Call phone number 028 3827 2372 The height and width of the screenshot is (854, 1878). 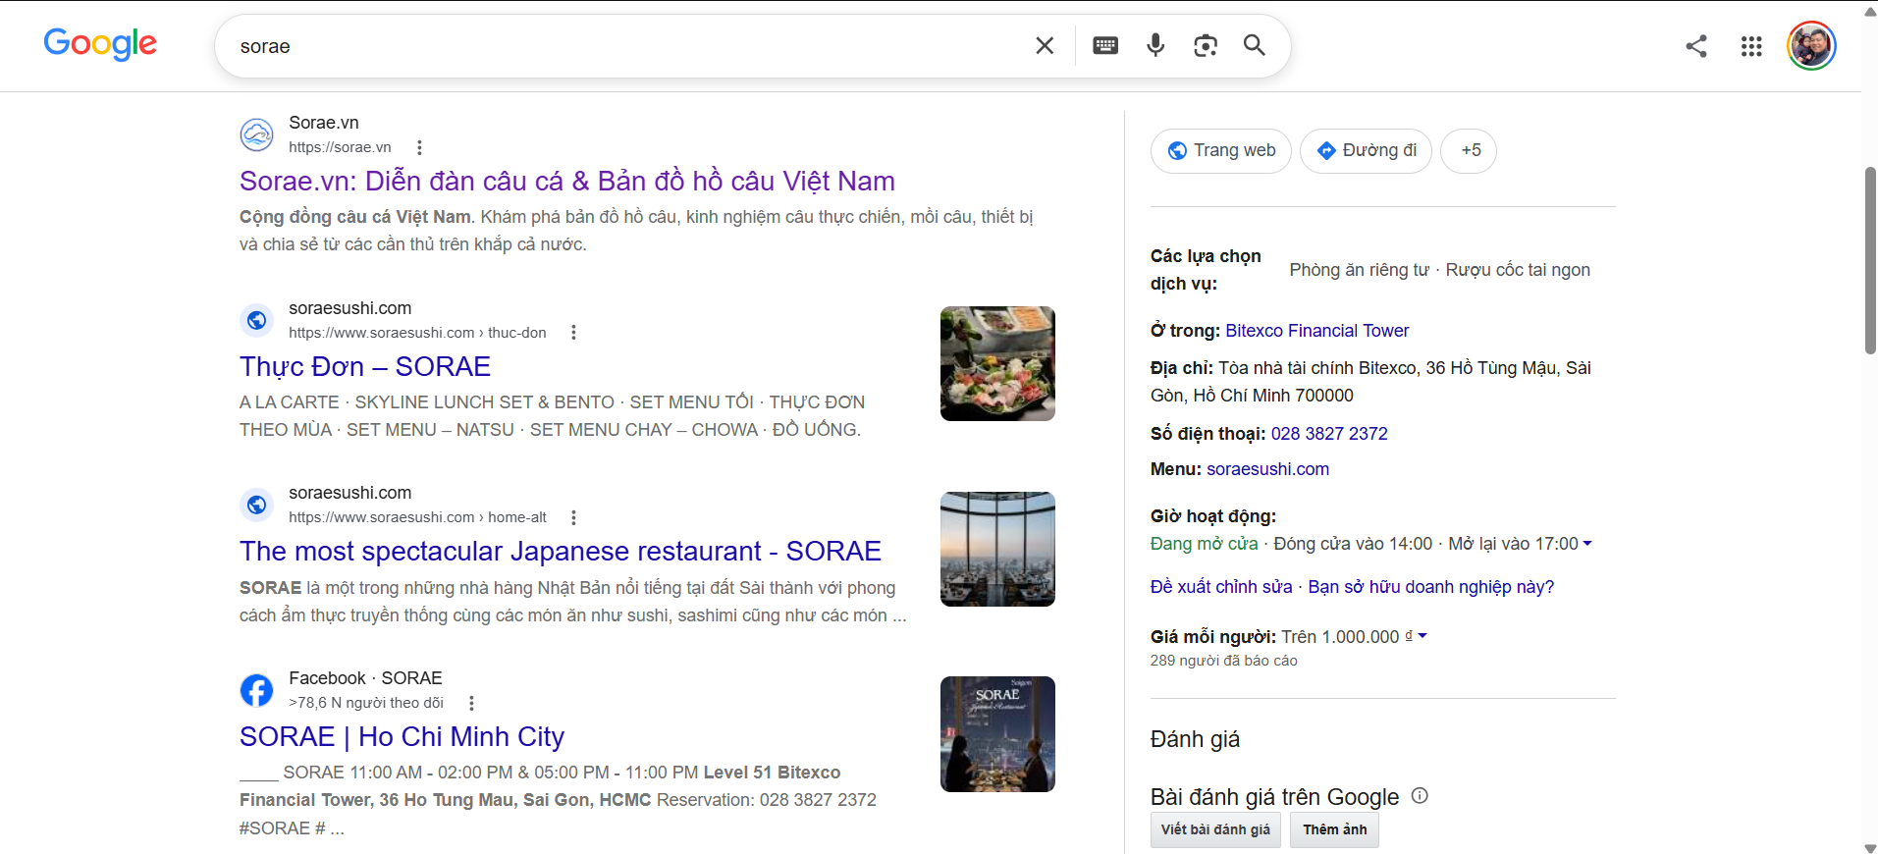pos(1329,434)
